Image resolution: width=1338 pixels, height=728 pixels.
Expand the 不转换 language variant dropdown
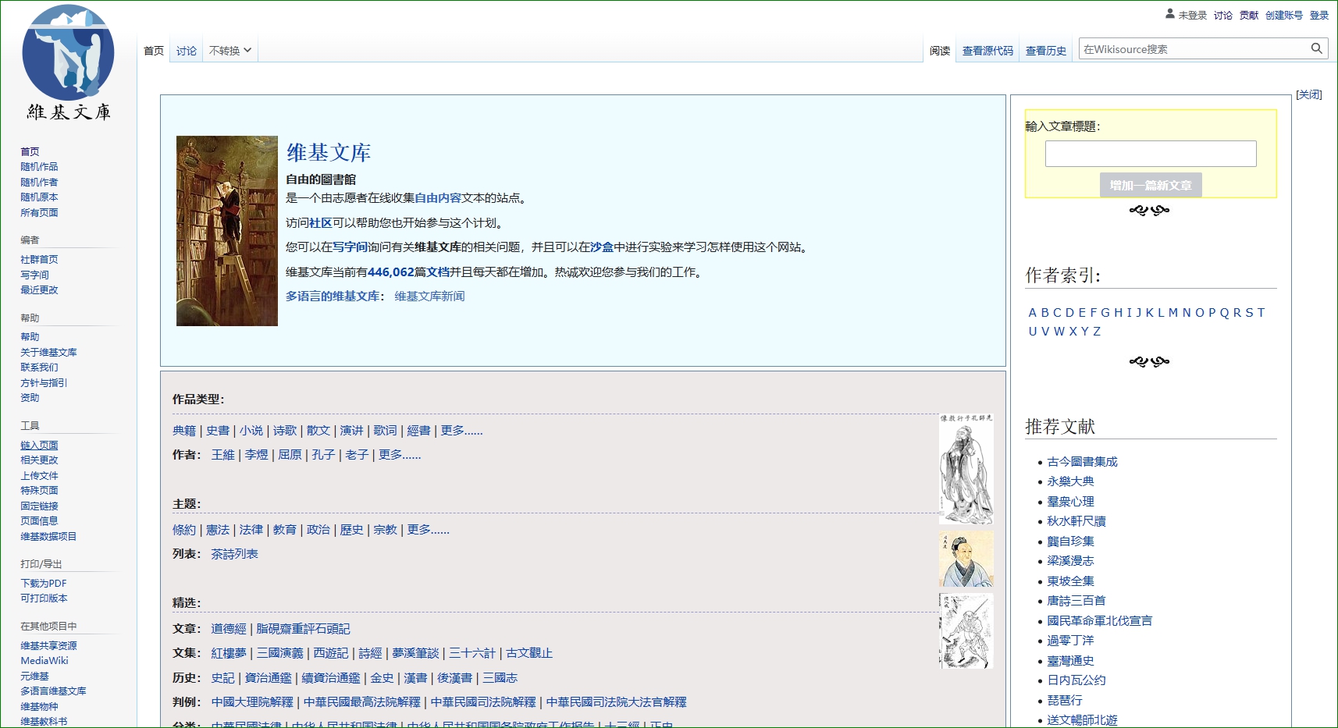pyautogui.click(x=230, y=51)
